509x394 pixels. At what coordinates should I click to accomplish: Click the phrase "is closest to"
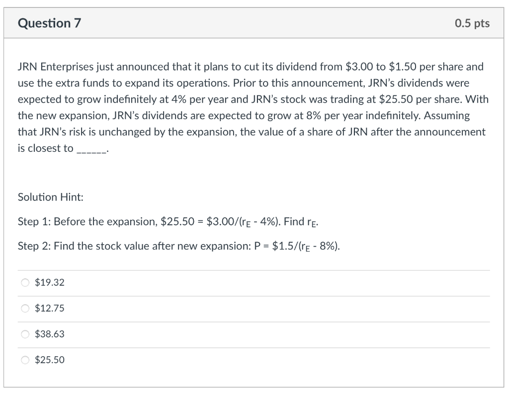(45, 148)
